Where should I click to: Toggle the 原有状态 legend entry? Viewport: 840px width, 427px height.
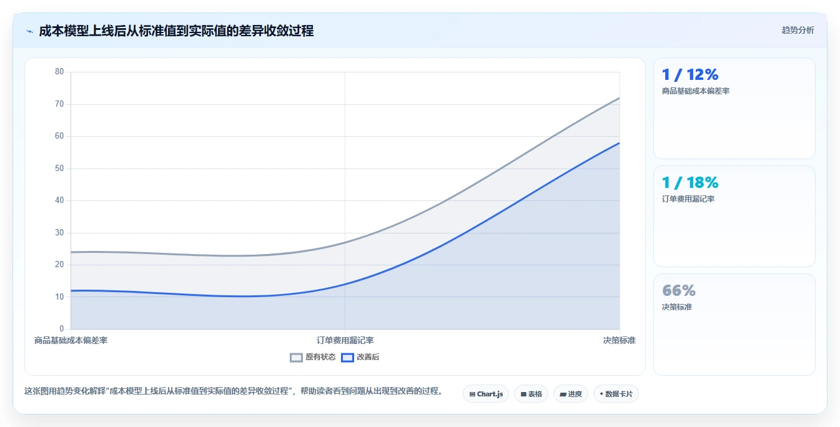313,357
